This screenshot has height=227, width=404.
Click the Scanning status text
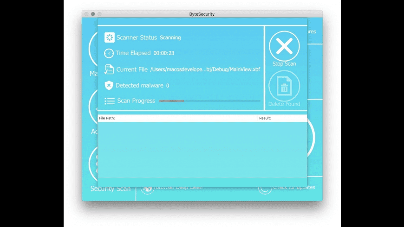tap(170, 38)
